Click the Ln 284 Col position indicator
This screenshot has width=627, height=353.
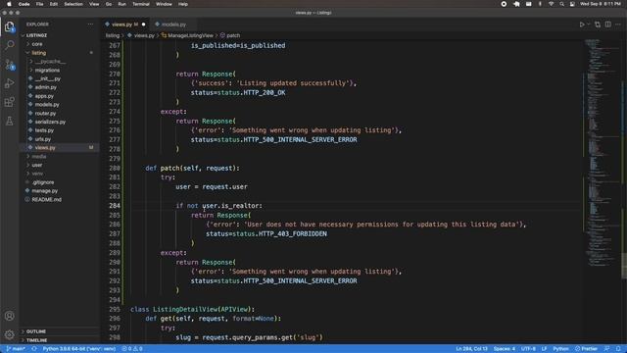click(472, 349)
